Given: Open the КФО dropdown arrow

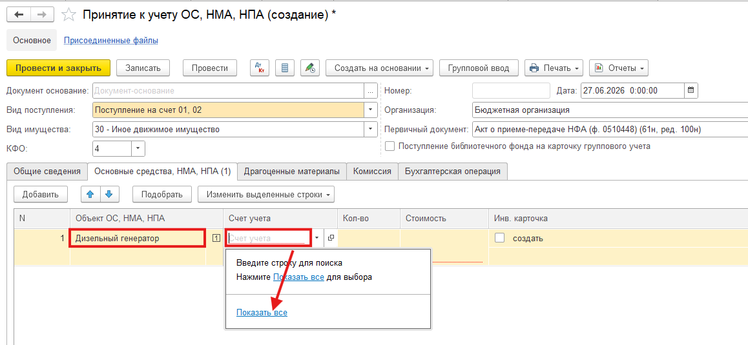Looking at the screenshot, I should click(x=138, y=149).
